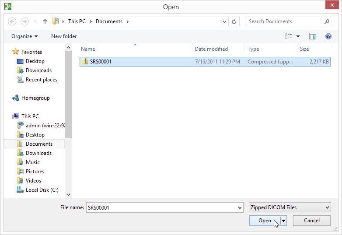Click the Search Documents input field
Screen dimensions: 342x235
point(284,21)
